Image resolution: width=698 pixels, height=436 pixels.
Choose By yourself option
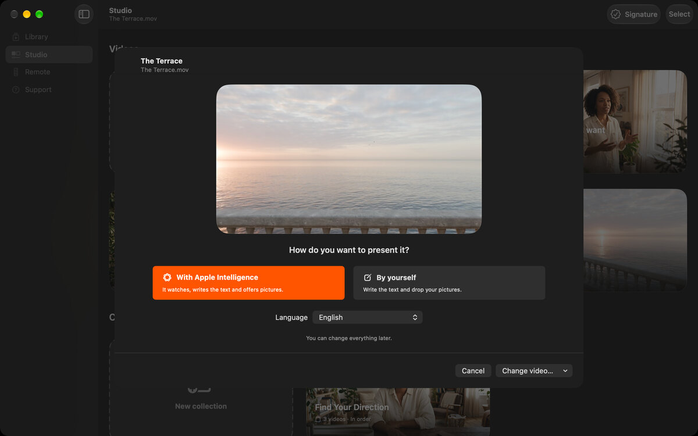click(x=449, y=283)
